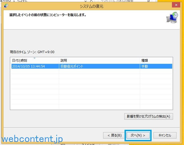Screen dimensions: 184x145
Task: Click the 自動復元ポイント description cell
Action: tap(72, 66)
